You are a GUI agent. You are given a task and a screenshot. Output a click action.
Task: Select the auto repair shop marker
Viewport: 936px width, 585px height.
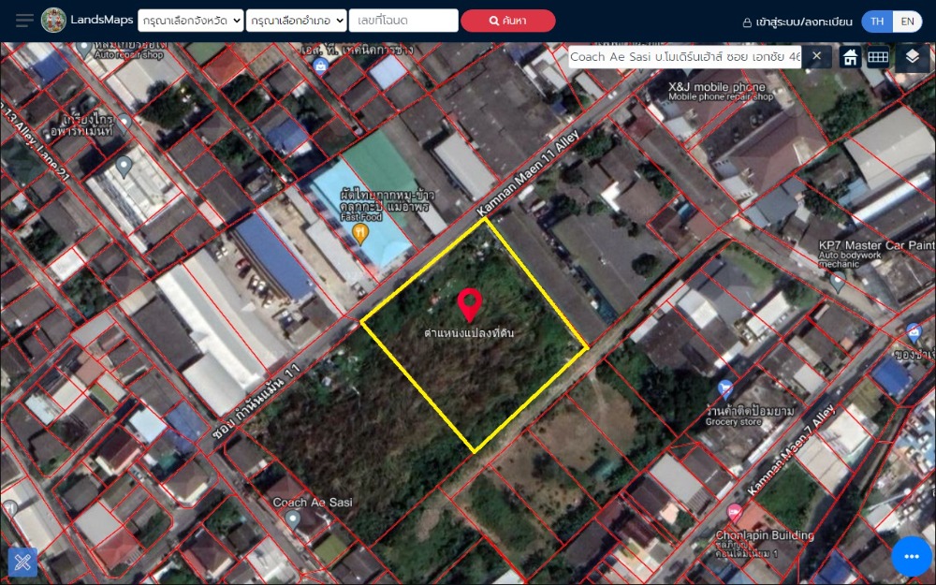tap(84, 49)
